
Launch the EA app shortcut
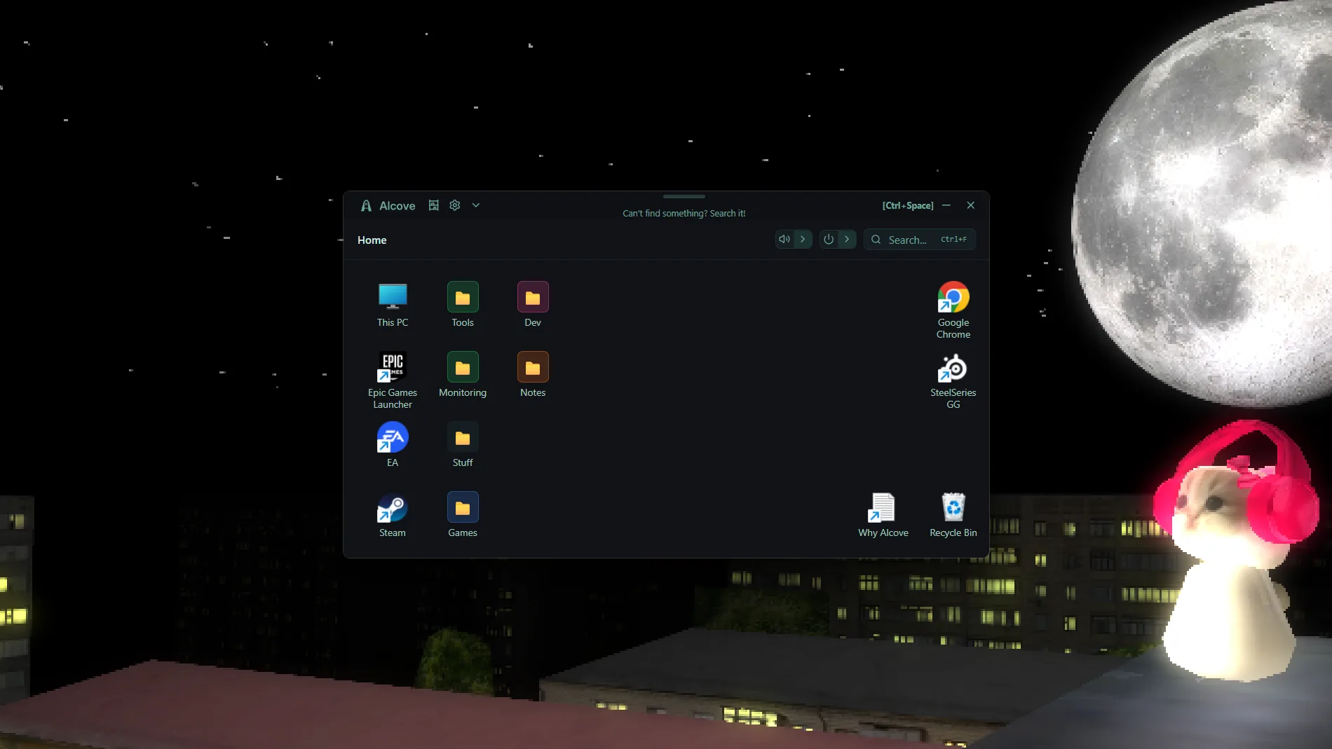click(393, 444)
